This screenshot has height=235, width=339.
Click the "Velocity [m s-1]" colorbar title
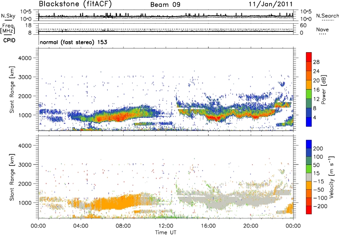tap(331, 177)
